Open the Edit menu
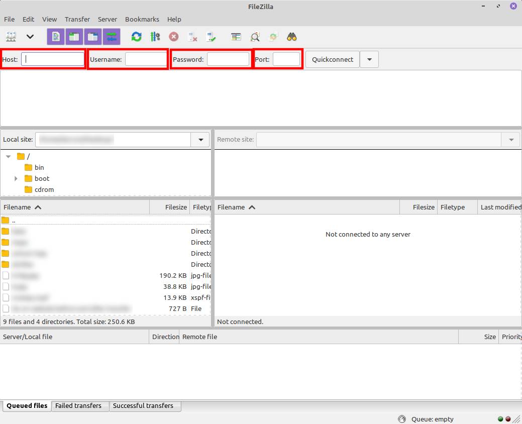The height and width of the screenshot is (424, 522). click(28, 19)
